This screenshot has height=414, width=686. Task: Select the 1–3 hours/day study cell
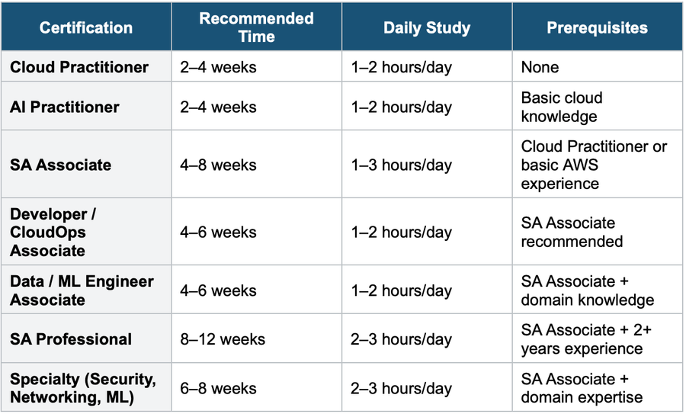click(401, 165)
